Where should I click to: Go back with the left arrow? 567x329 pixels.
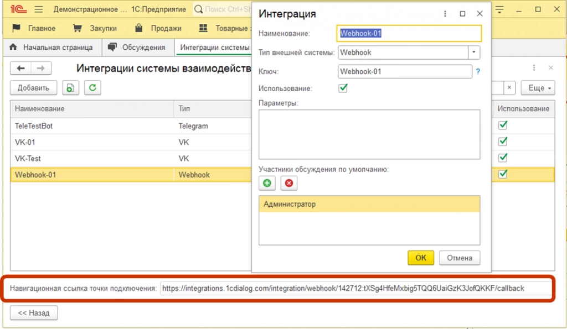tap(20, 68)
